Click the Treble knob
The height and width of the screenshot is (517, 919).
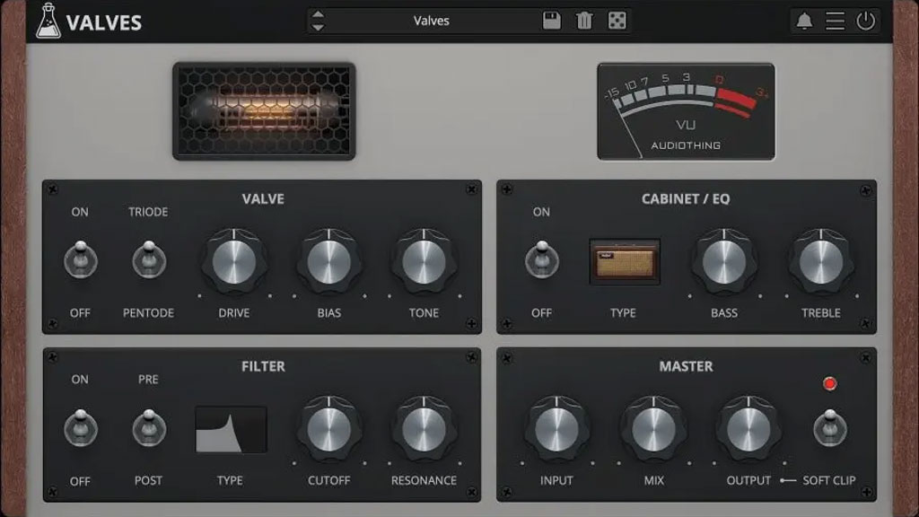click(x=821, y=261)
